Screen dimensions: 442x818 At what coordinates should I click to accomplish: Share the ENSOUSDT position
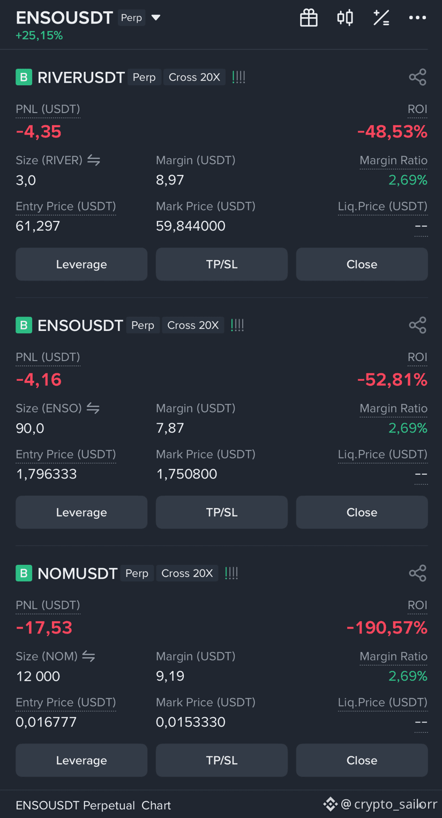coord(417,325)
